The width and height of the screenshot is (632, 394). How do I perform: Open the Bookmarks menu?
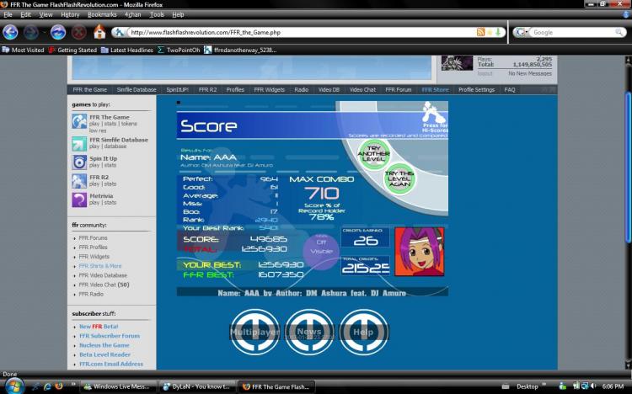click(x=102, y=14)
